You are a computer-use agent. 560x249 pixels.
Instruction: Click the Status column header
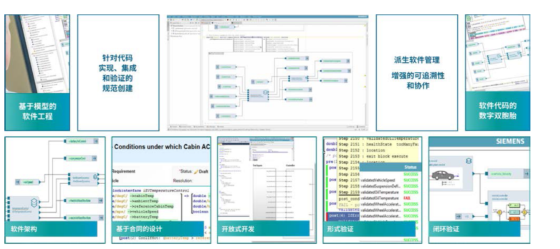click(410, 167)
